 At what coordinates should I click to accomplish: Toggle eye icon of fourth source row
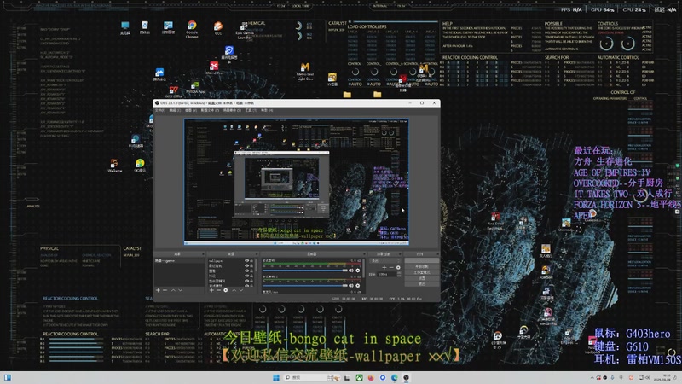(247, 276)
